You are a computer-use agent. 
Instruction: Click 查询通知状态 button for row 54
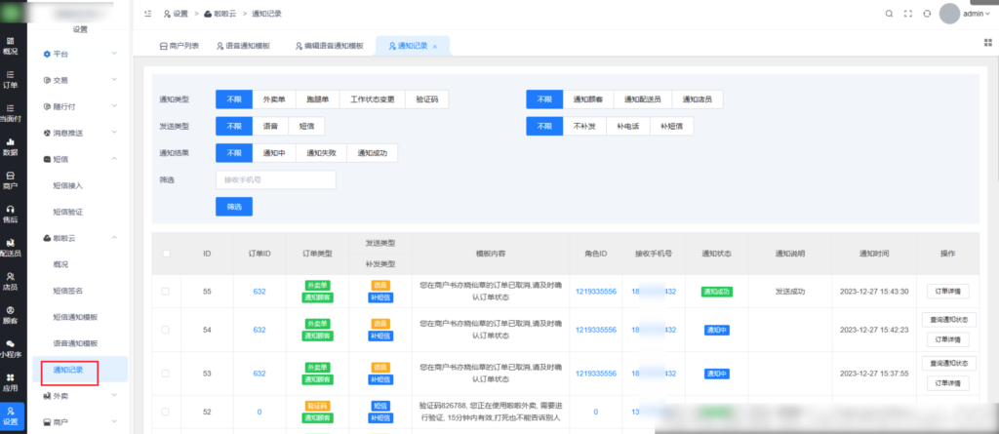948,319
